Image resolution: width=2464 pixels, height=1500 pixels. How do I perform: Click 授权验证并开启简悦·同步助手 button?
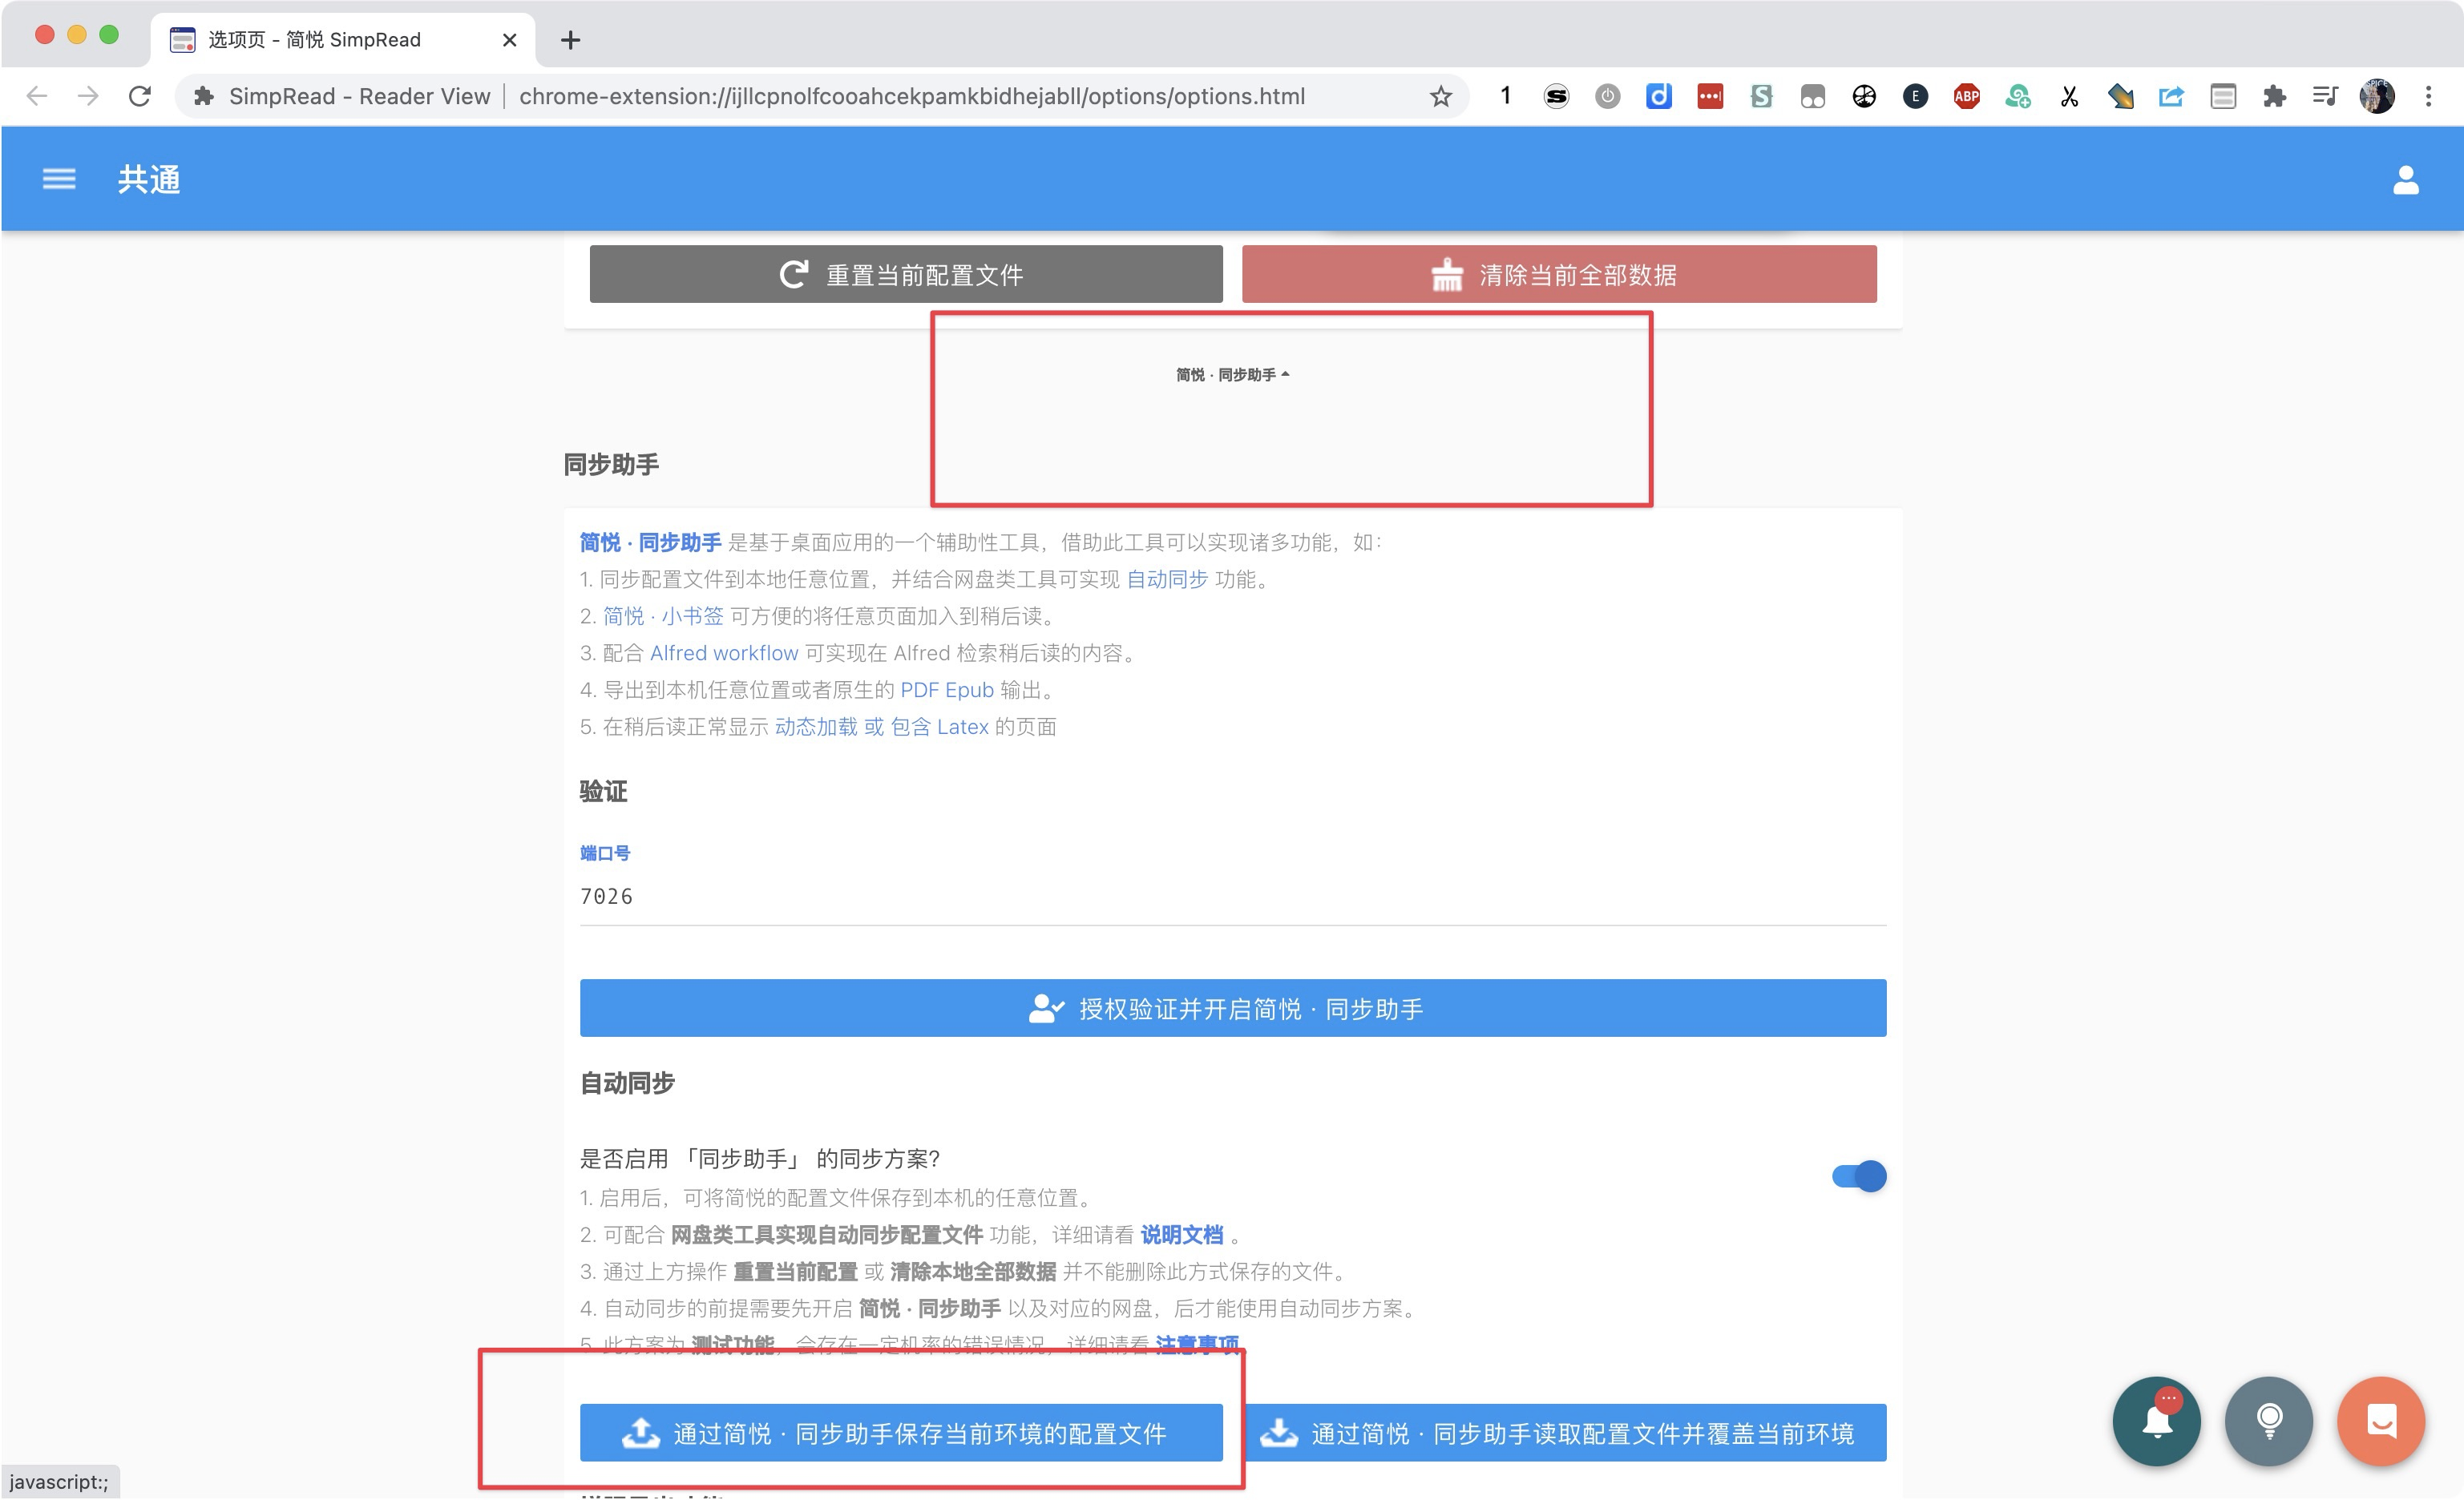(1233, 1008)
